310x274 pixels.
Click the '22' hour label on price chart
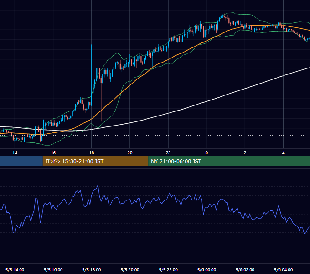point(168,153)
